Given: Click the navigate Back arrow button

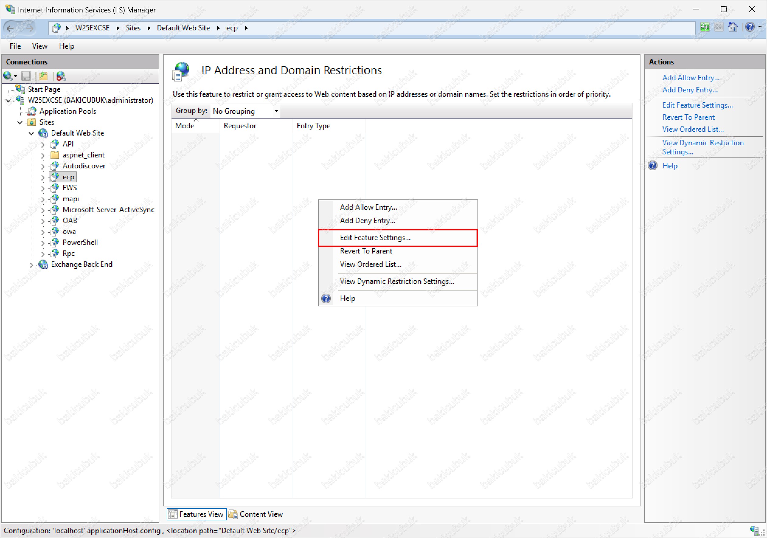Looking at the screenshot, I should [x=10, y=28].
